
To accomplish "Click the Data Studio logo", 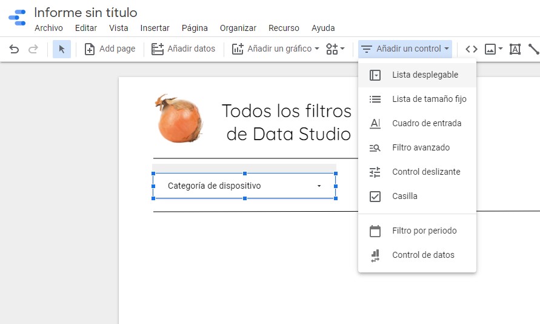I will 17,18.
